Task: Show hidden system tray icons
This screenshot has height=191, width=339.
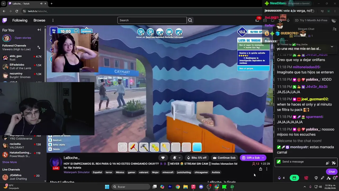Action: pos(305,187)
